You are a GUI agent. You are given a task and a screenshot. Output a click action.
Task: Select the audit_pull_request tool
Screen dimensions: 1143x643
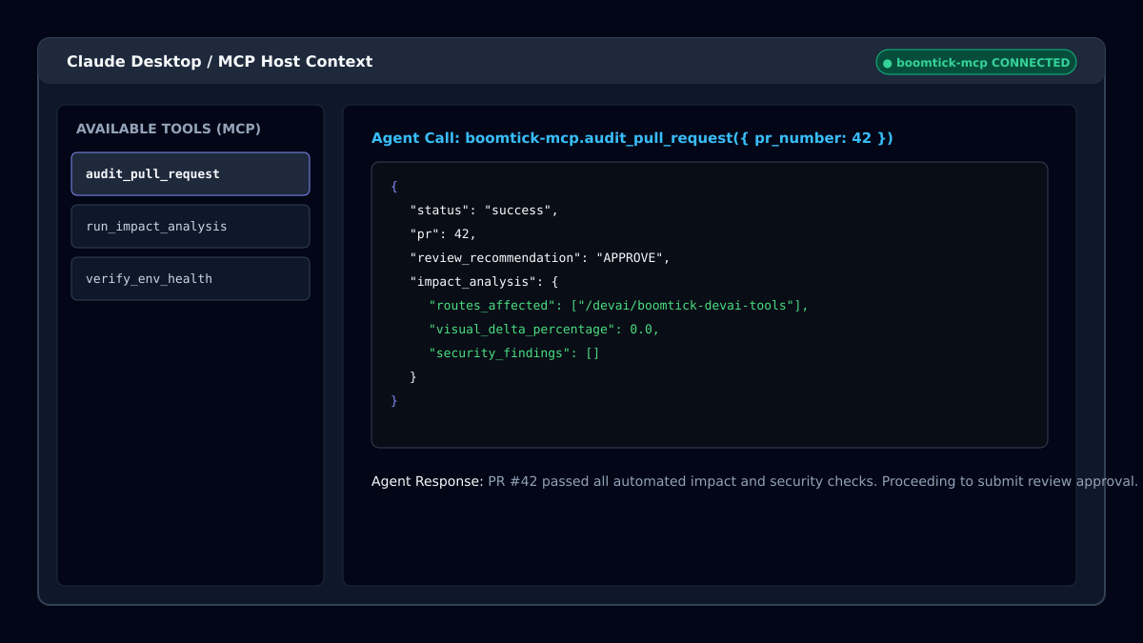190,174
